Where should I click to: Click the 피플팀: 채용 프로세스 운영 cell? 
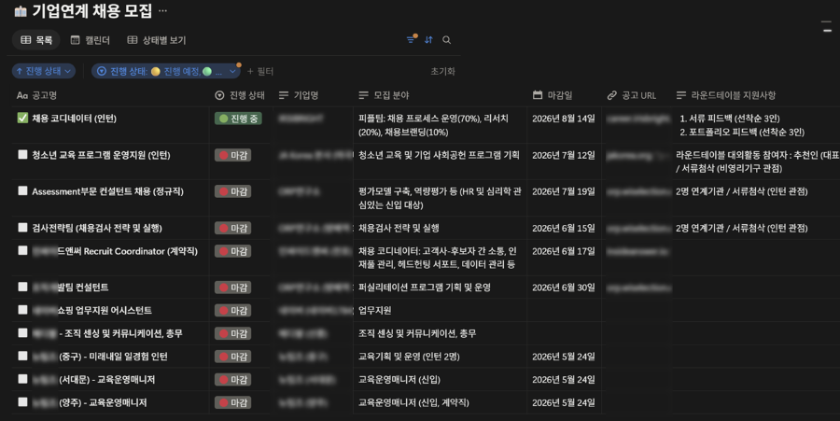pos(433,125)
